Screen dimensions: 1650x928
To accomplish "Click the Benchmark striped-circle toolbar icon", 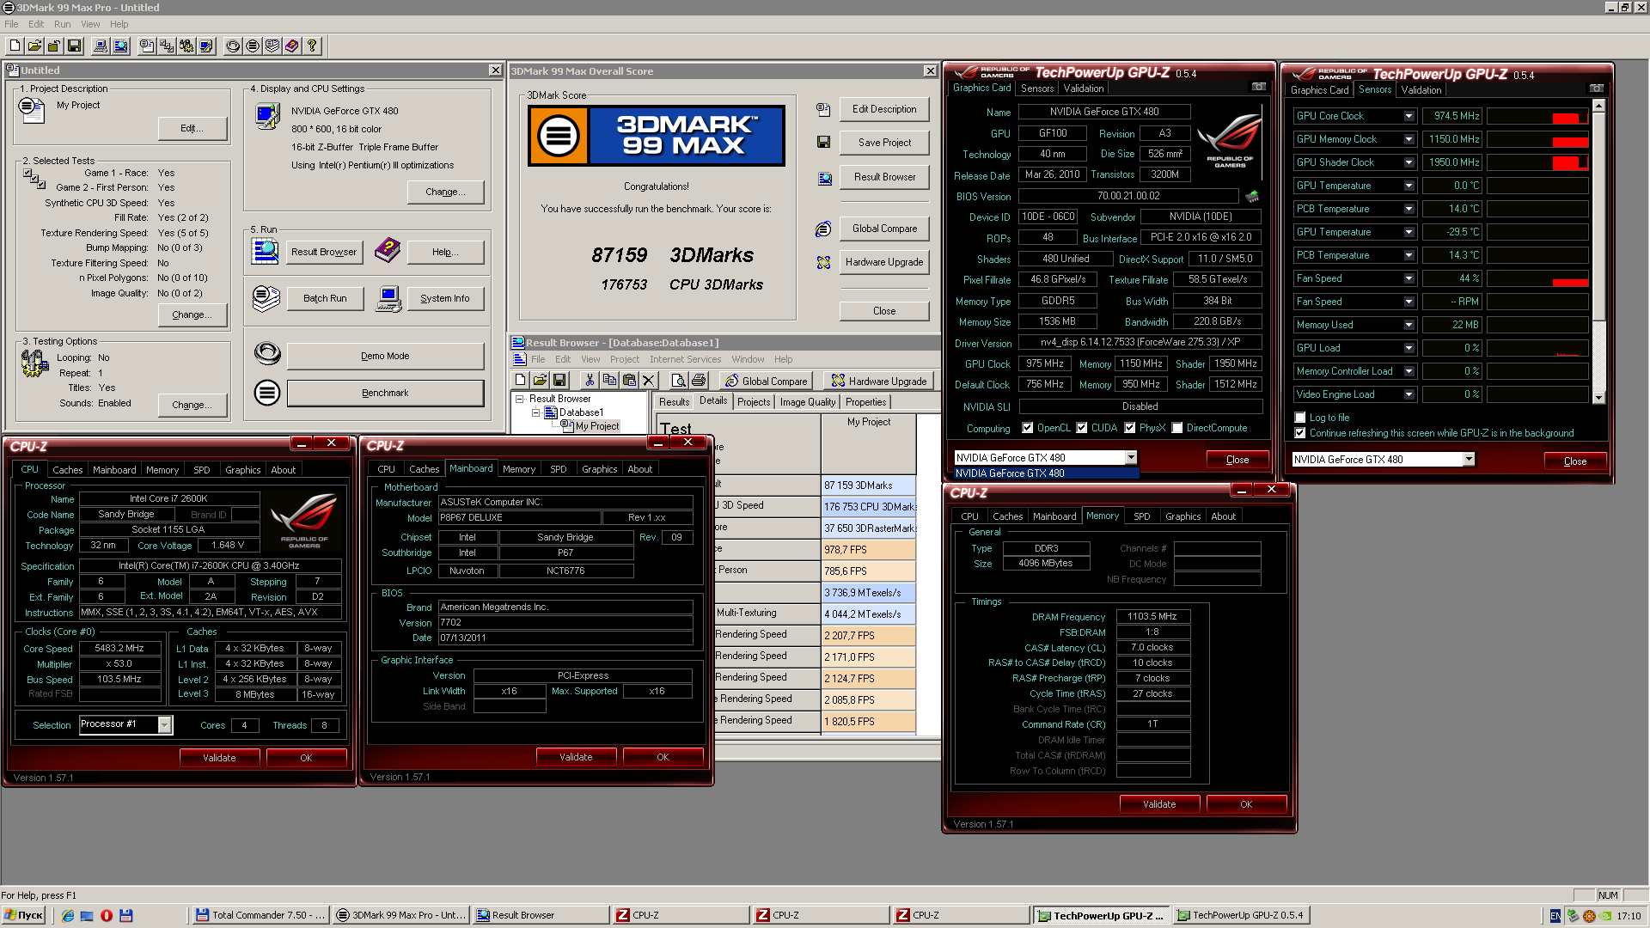I will click(x=253, y=46).
